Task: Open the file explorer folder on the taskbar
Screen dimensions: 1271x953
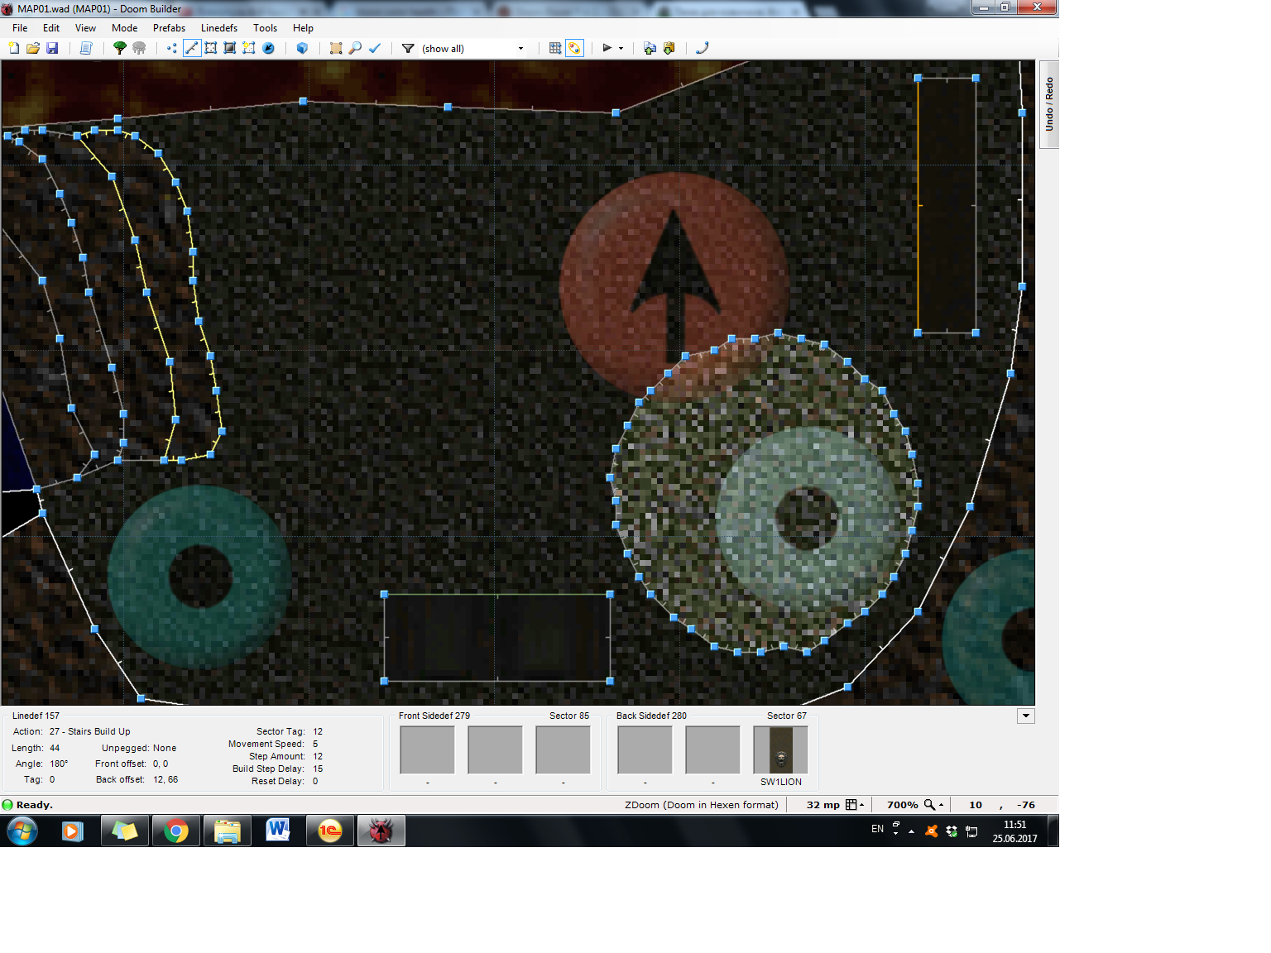Action: (227, 831)
